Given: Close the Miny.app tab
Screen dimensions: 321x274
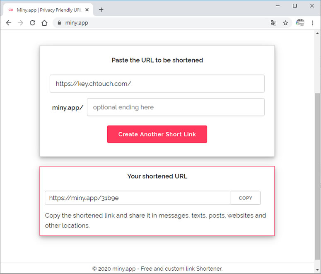Looking at the screenshot, I should coord(87,10).
